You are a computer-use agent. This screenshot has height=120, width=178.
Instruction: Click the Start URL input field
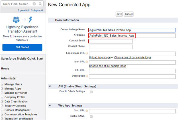coord(132,111)
